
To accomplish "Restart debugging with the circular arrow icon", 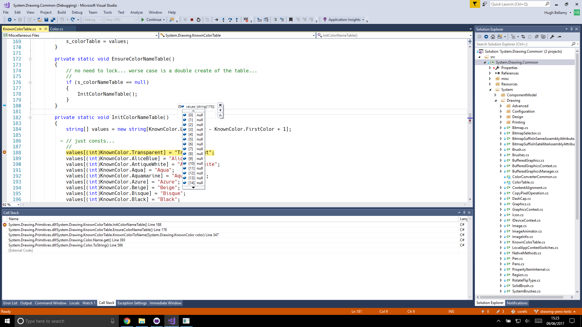I will pyautogui.click(x=199, y=19).
